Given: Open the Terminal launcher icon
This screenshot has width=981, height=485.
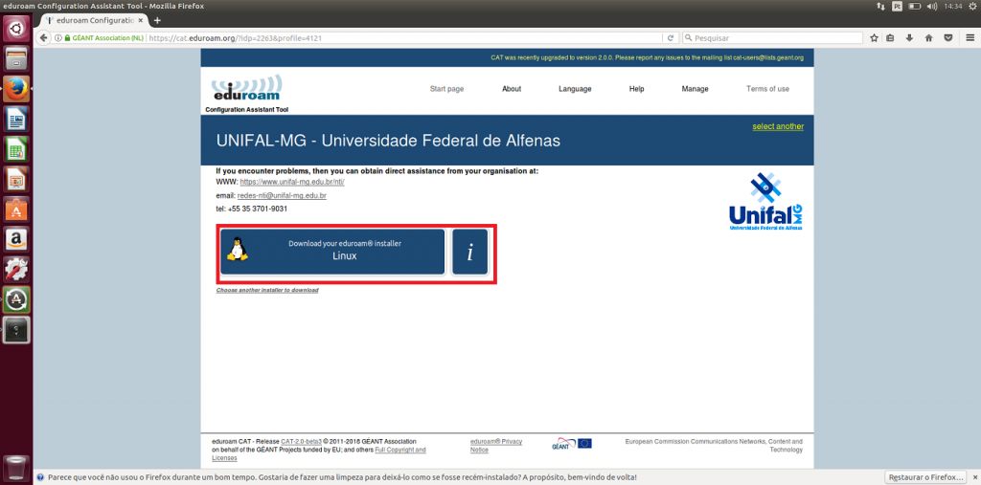Looking at the screenshot, I should [x=16, y=329].
